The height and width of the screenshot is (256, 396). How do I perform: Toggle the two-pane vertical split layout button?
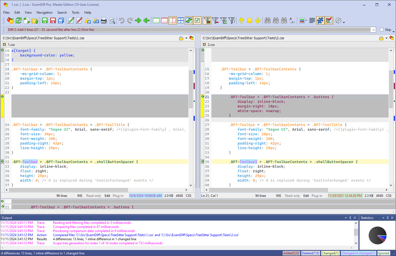[x=172, y=20]
